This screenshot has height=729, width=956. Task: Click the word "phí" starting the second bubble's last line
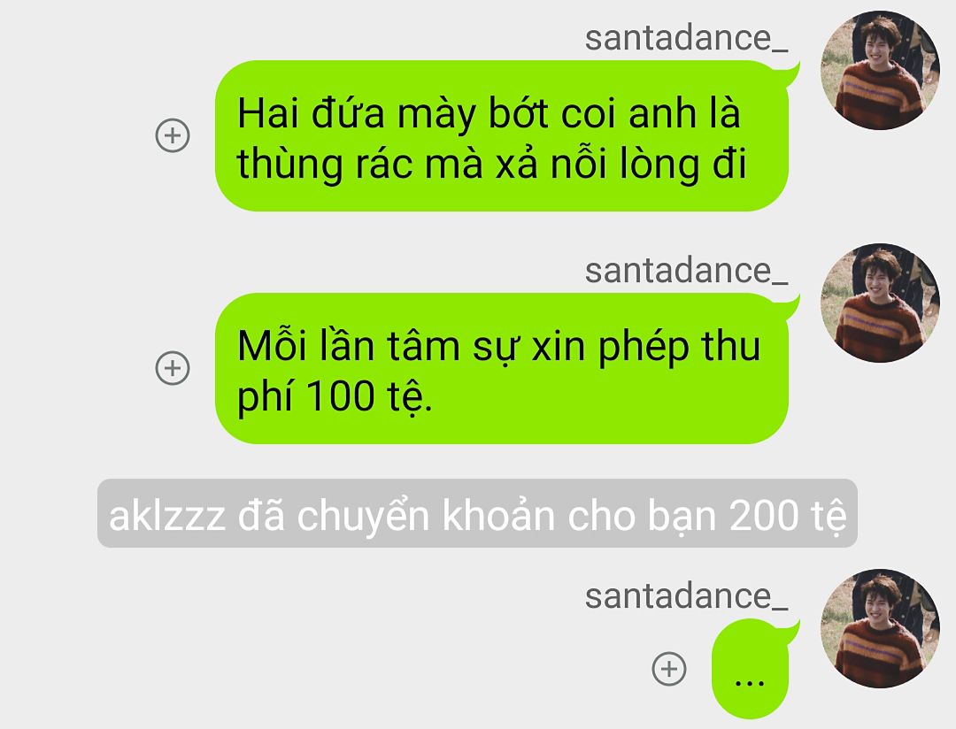(266, 397)
